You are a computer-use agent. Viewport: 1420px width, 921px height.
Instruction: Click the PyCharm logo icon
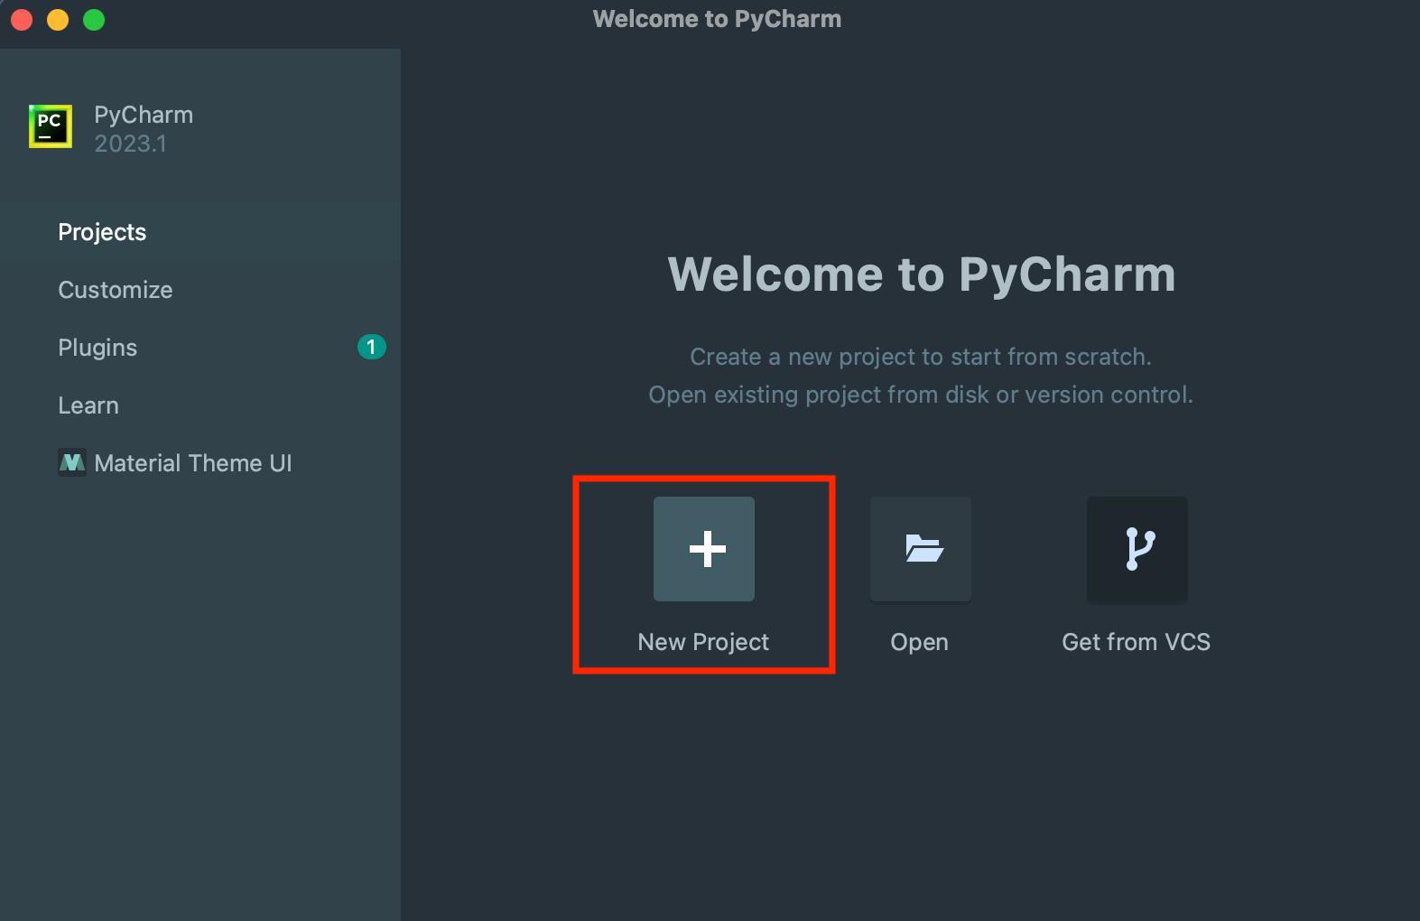51,126
